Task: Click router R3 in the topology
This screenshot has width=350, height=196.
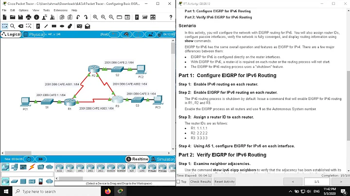Action: tap(118, 99)
